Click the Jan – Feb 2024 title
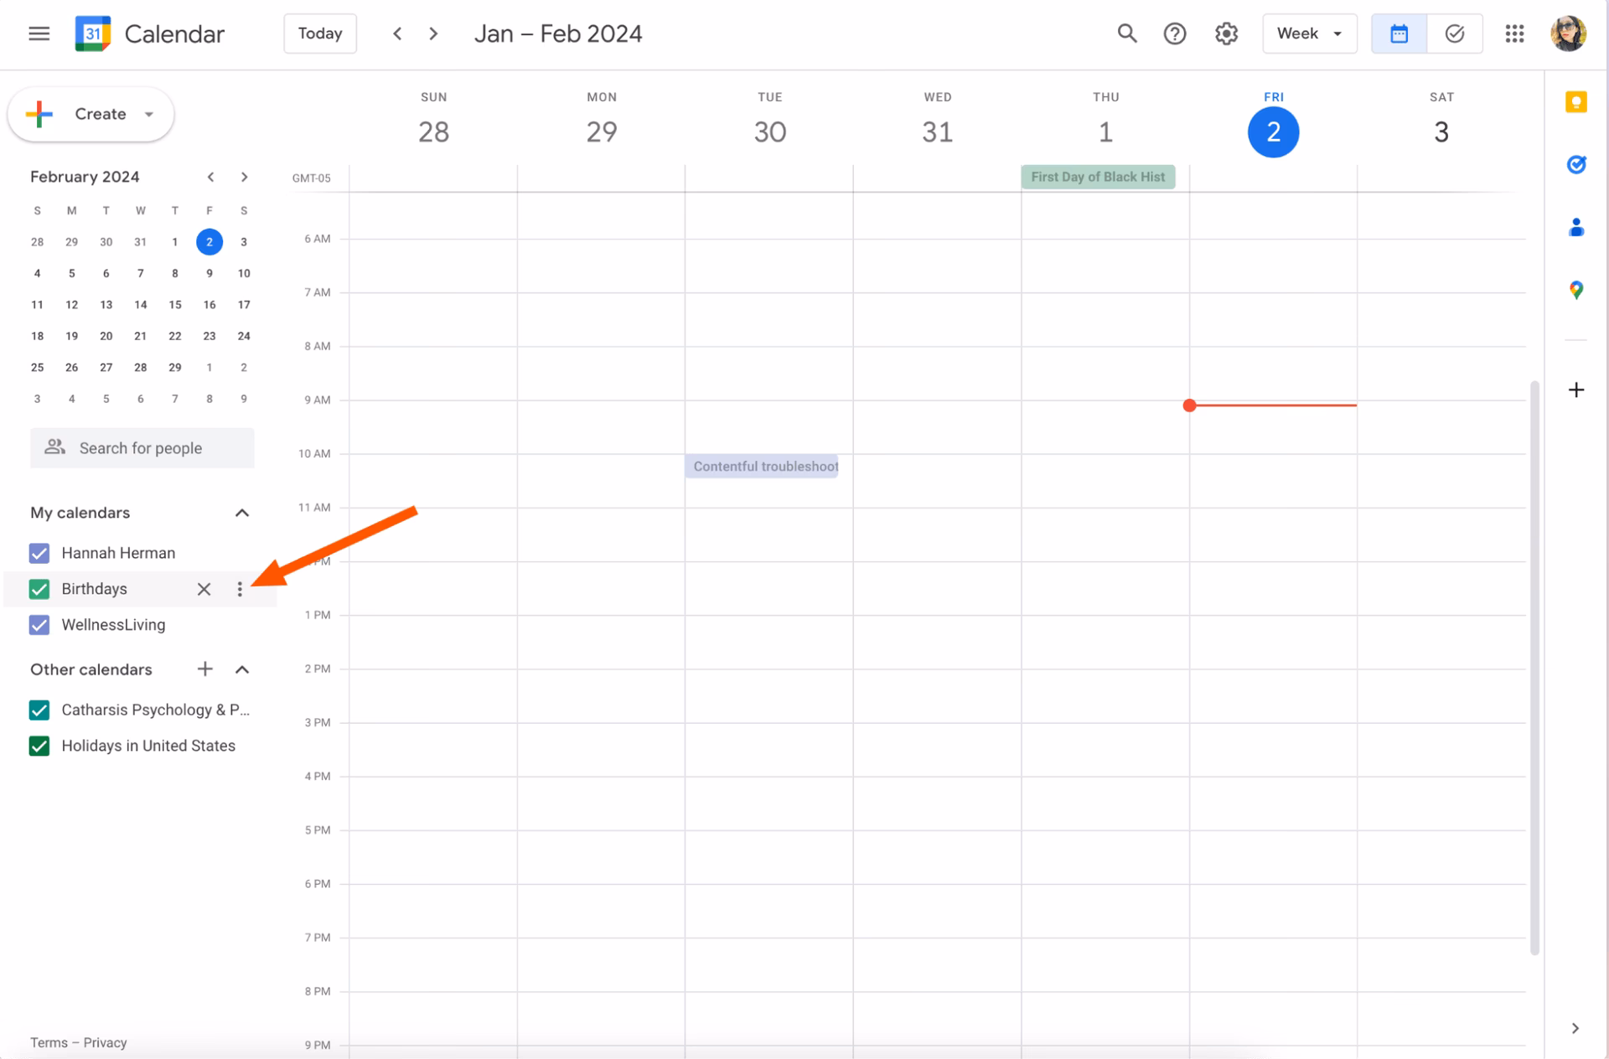 click(x=558, y=34)
